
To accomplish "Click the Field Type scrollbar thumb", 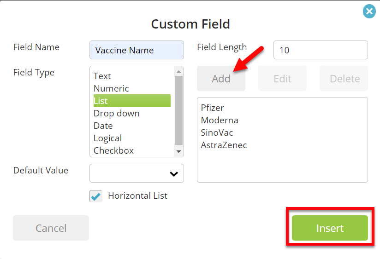I will [x=178, y=110].
